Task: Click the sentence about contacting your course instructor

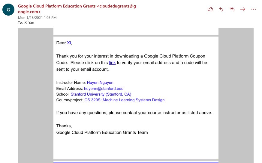Action: [134, 113]
